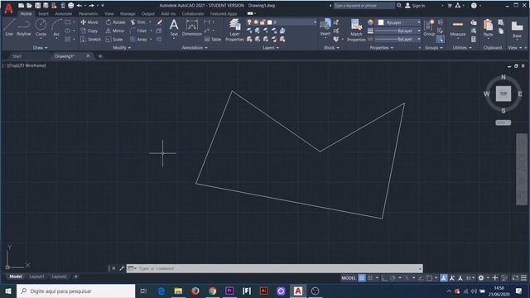The image size is (530, 298).
Task: Activate the Move command
Action: [89, 22]
